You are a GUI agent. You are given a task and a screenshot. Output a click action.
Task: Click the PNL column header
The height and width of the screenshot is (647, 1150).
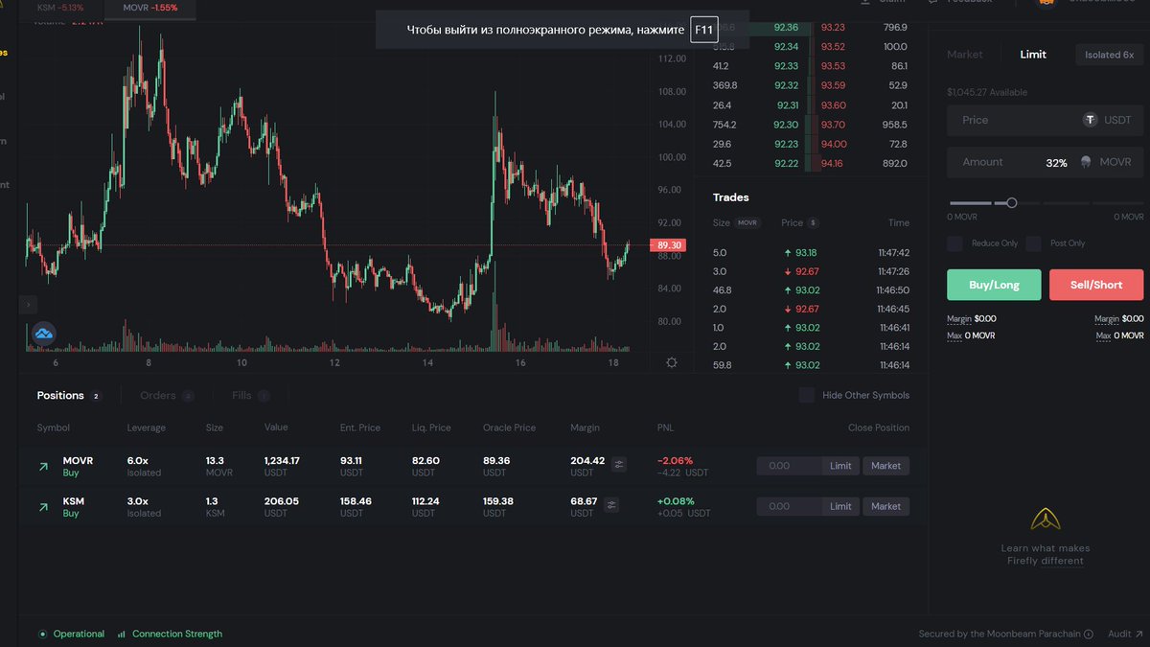pyautogui.click(x=665, y=427)
